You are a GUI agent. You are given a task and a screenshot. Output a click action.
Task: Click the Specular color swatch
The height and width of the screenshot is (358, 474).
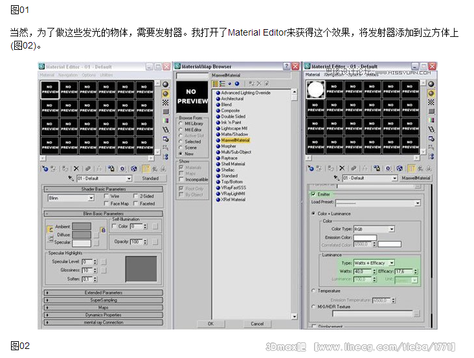(82, 243)
